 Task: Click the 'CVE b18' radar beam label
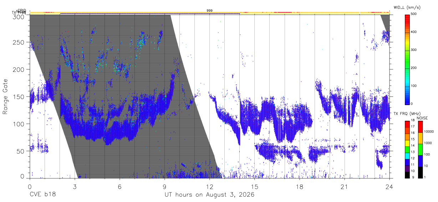42,195
